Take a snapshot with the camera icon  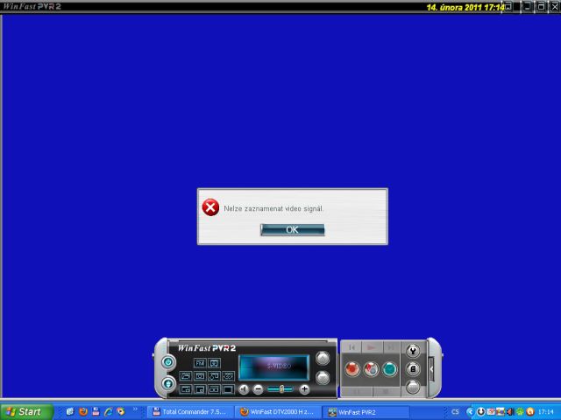tap(200, 376)
